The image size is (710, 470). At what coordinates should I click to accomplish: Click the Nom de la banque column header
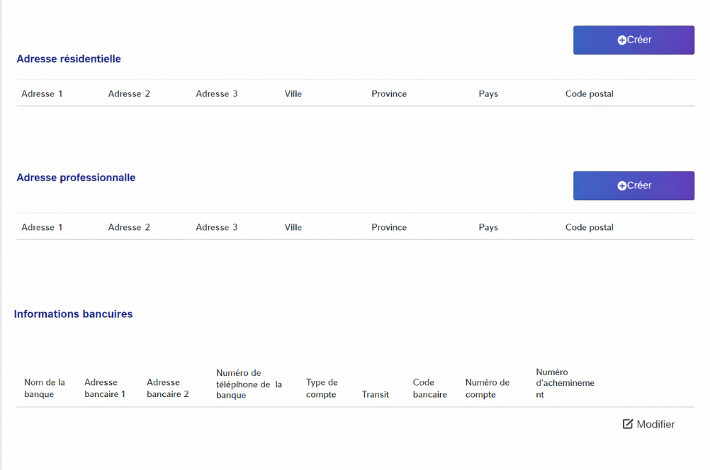(x=45, y=388)
